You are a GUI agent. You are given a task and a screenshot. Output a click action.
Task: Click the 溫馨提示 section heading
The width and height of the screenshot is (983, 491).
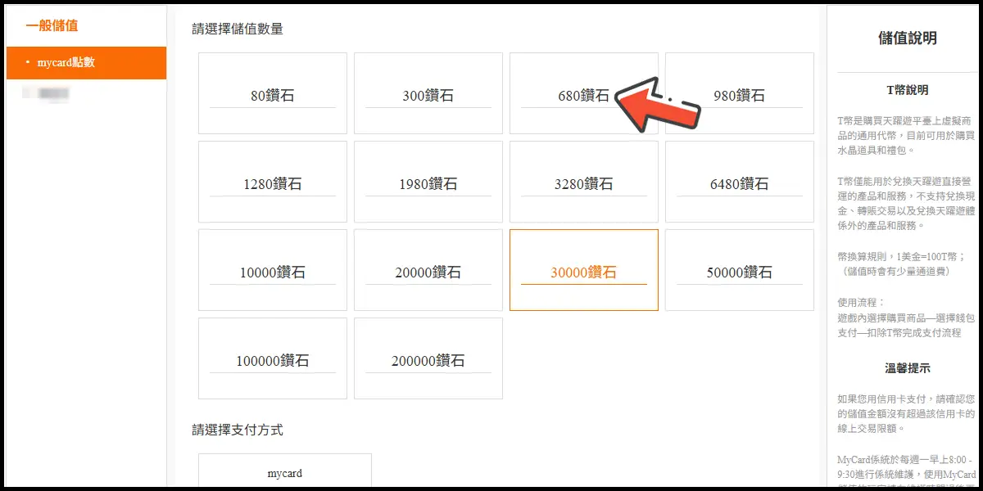pos(907,369)
